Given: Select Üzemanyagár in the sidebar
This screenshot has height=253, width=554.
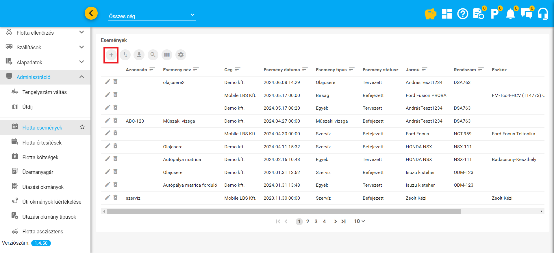Looking at the screenshot, I should 38,172.
